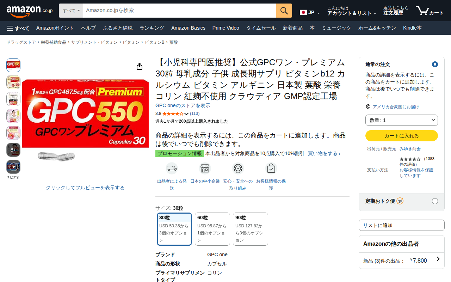This screenshot has height=282, width=451.
Task: Open the 8+ more images thumbnail
Action: point(13,150)
